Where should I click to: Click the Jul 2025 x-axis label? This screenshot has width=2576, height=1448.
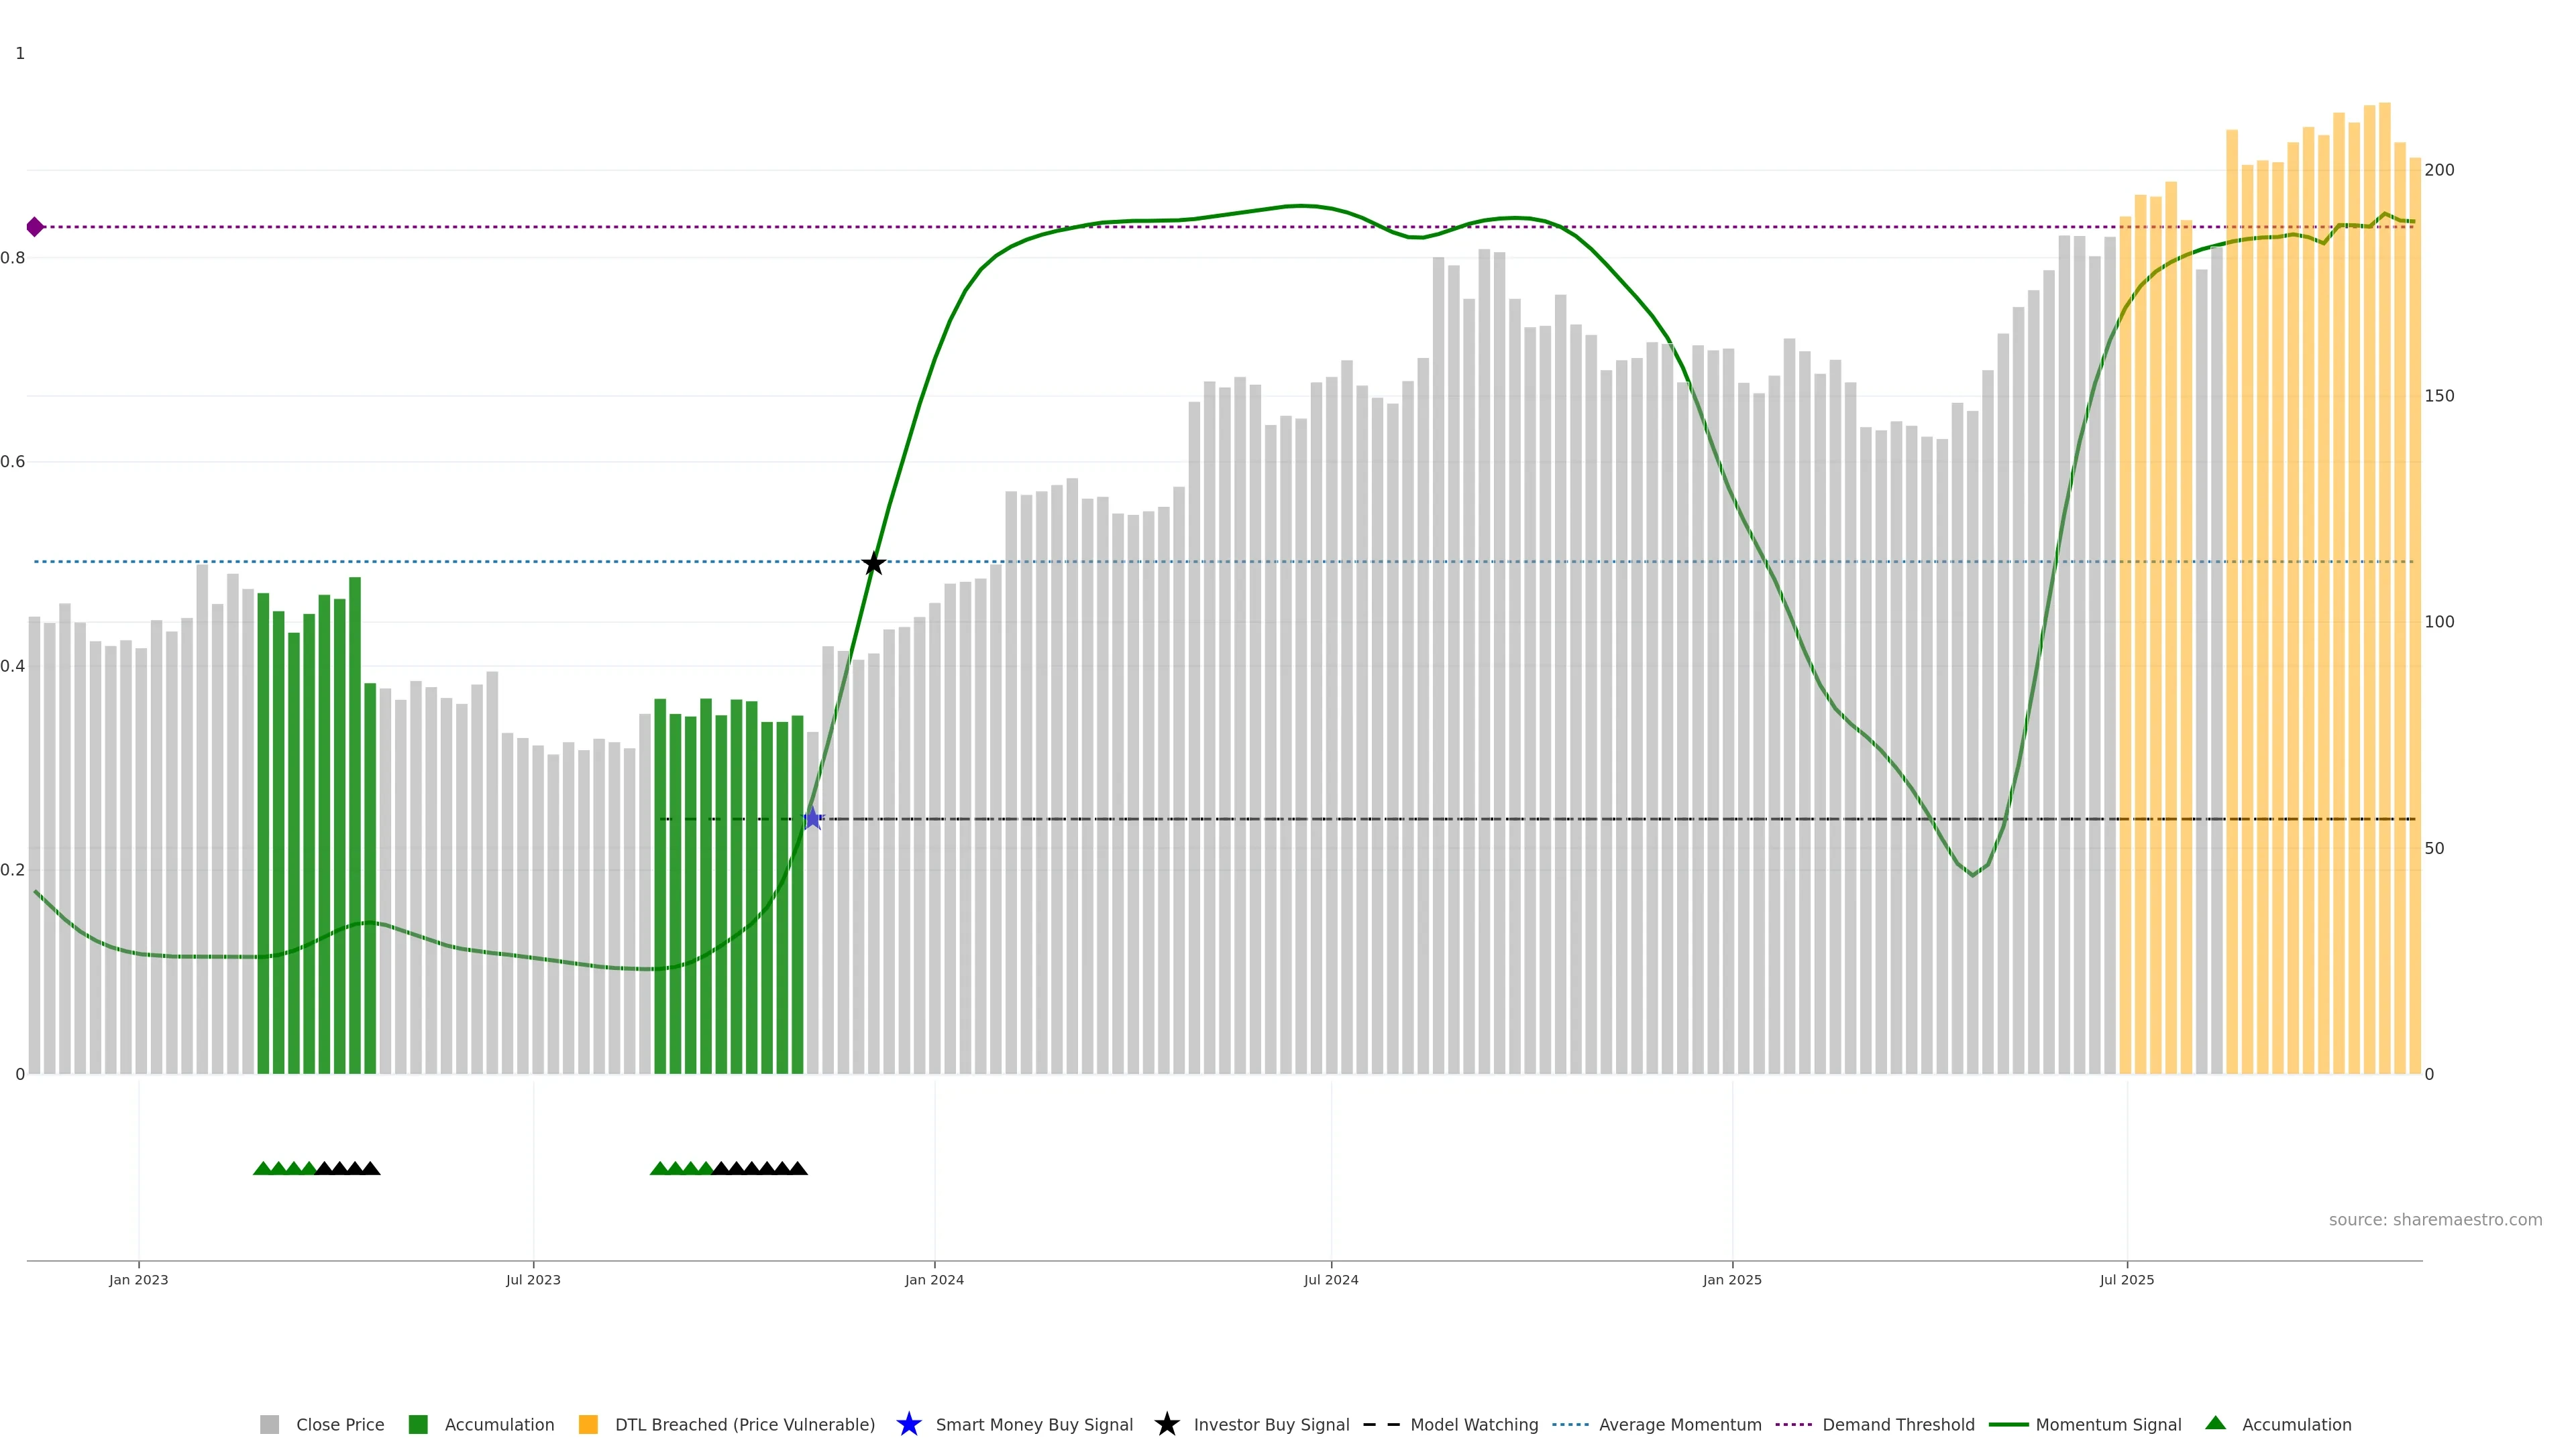[2126, 1279]
